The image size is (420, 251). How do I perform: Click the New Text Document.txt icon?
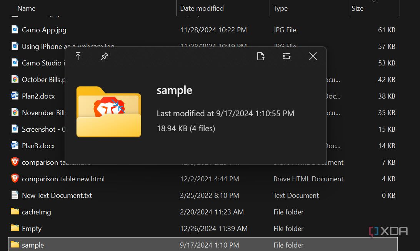click(x=15, y=195)
